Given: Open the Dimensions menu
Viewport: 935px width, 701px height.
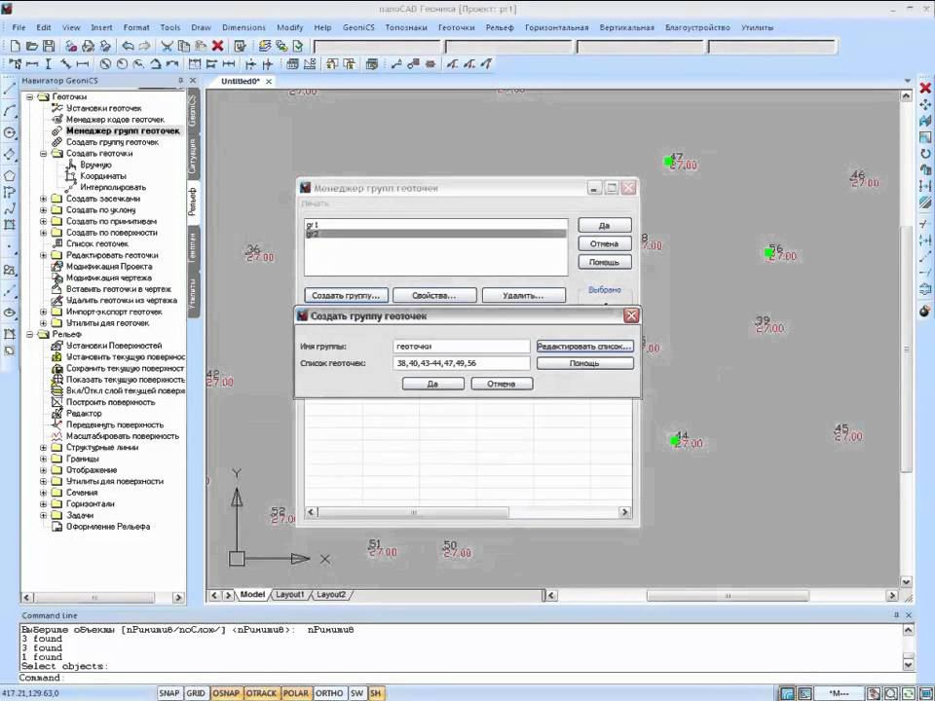Looking at the screenshot, I should click(x=243, y=27).
